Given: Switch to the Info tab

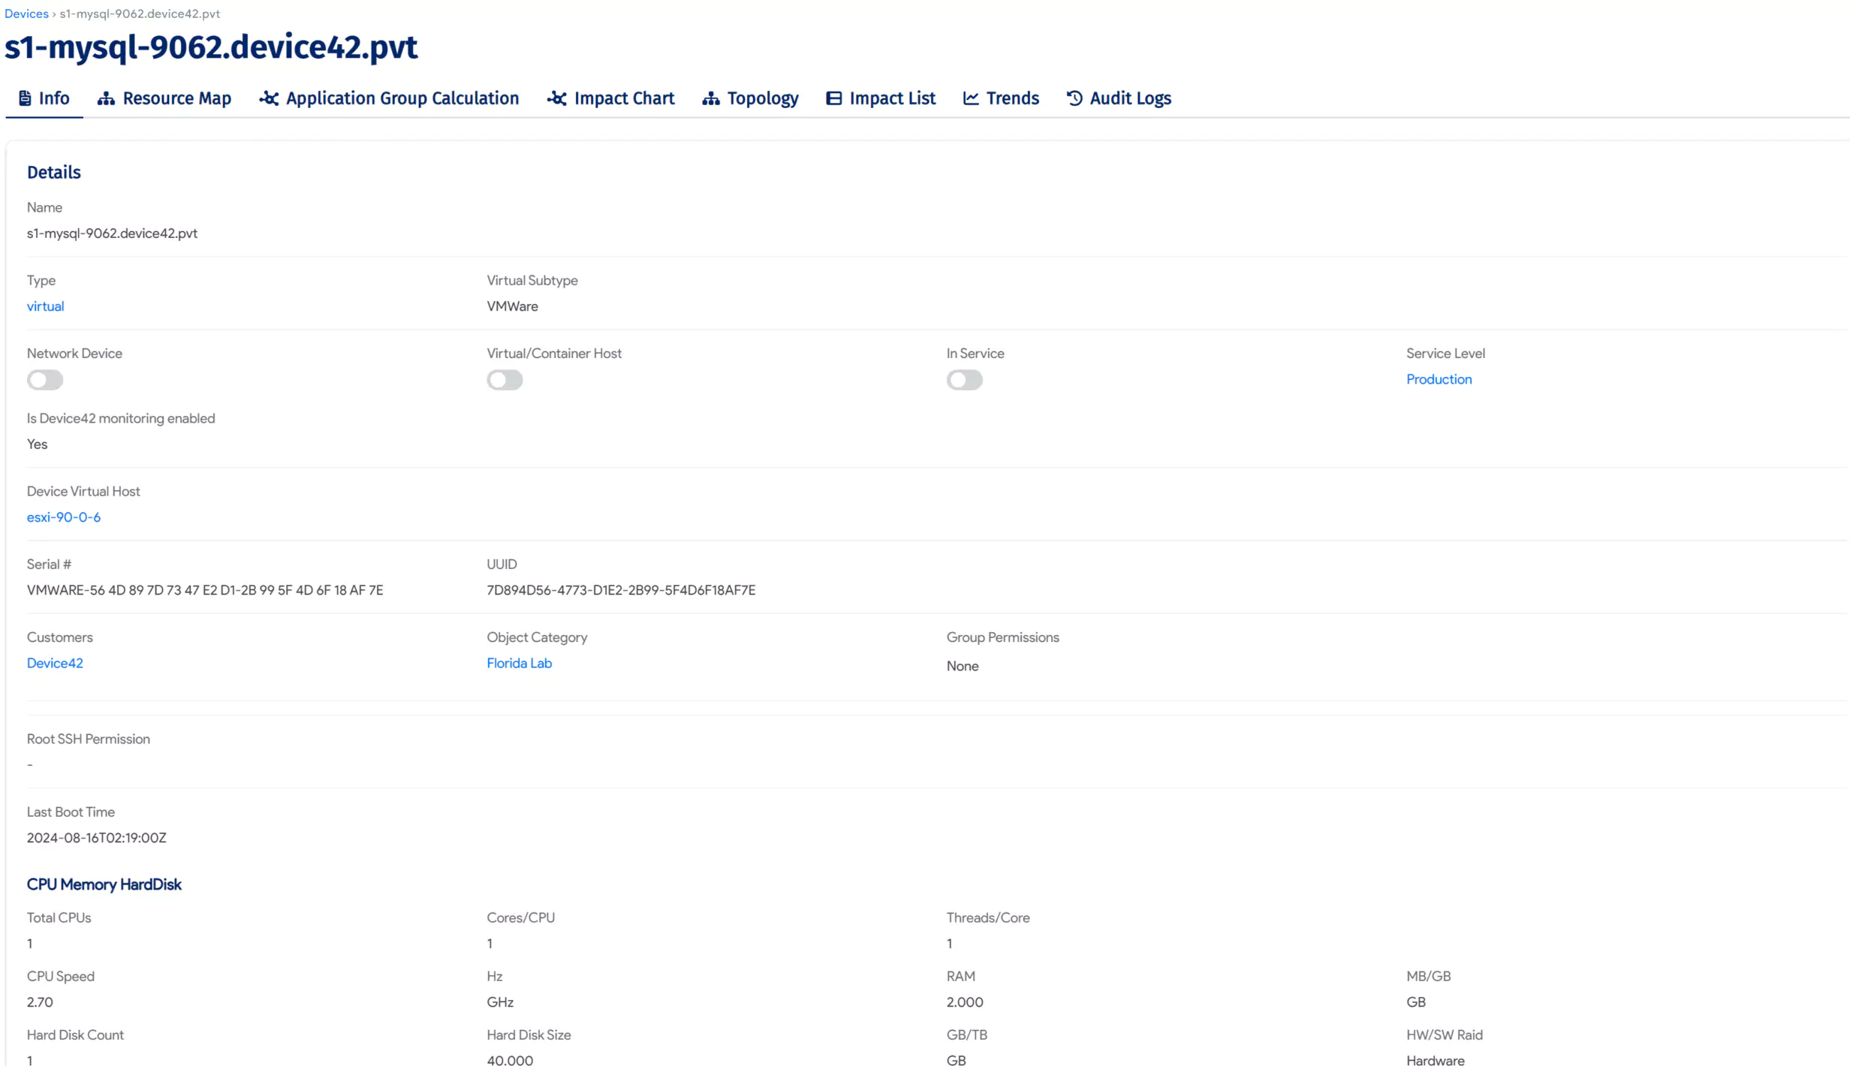Looking at the screenshot, I should click(x=44, y=98).
